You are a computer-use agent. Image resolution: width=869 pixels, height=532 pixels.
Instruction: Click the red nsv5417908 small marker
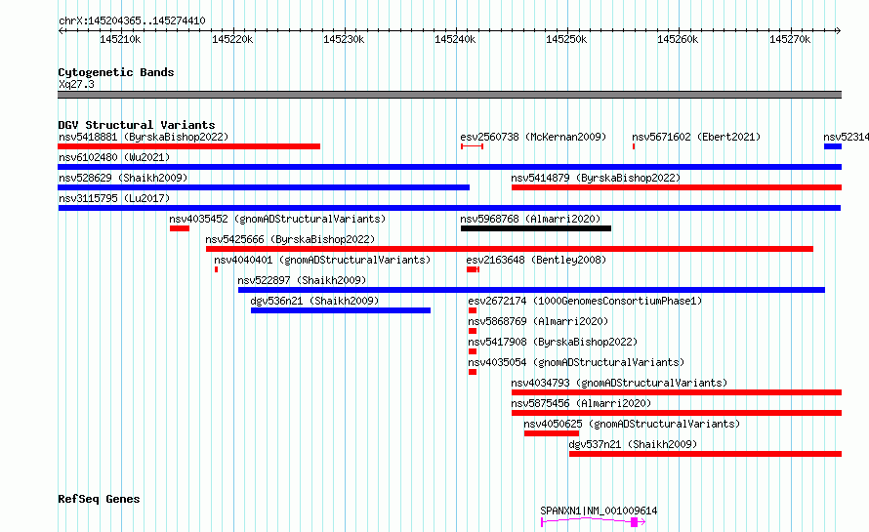(473, 351)
